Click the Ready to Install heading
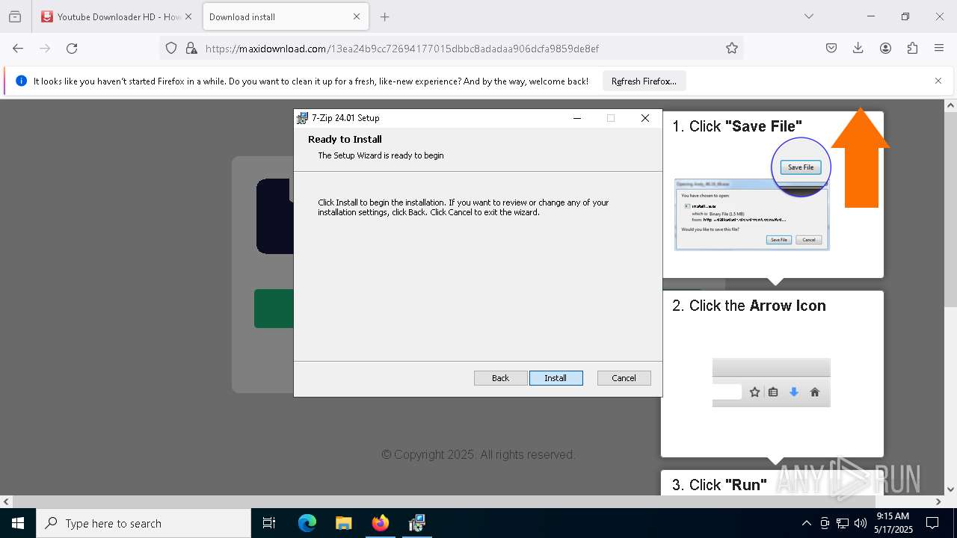 [x=345, y=139]
